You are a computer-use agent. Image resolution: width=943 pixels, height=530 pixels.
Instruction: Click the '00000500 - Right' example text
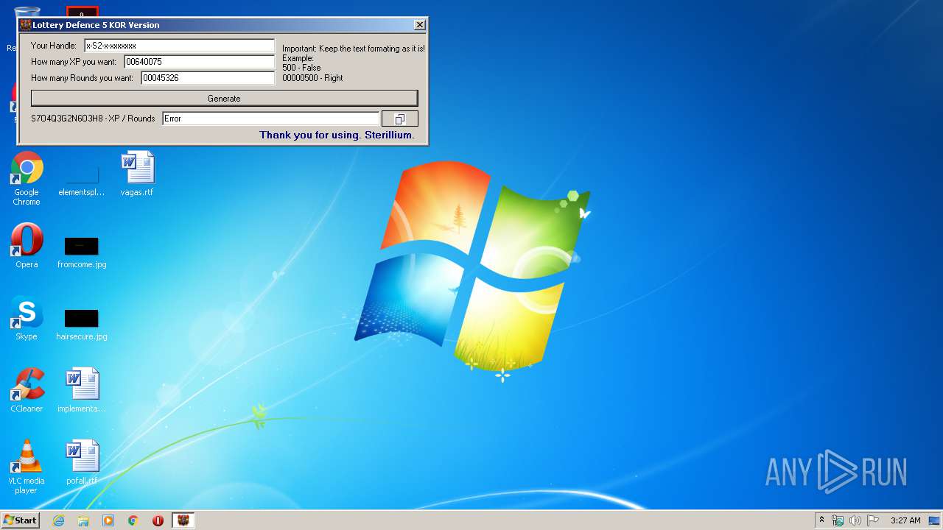[312, 78]
